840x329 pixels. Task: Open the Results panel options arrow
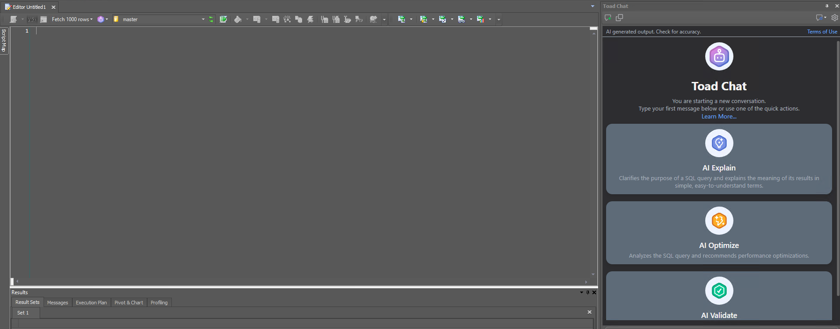(x=581, y=292)
